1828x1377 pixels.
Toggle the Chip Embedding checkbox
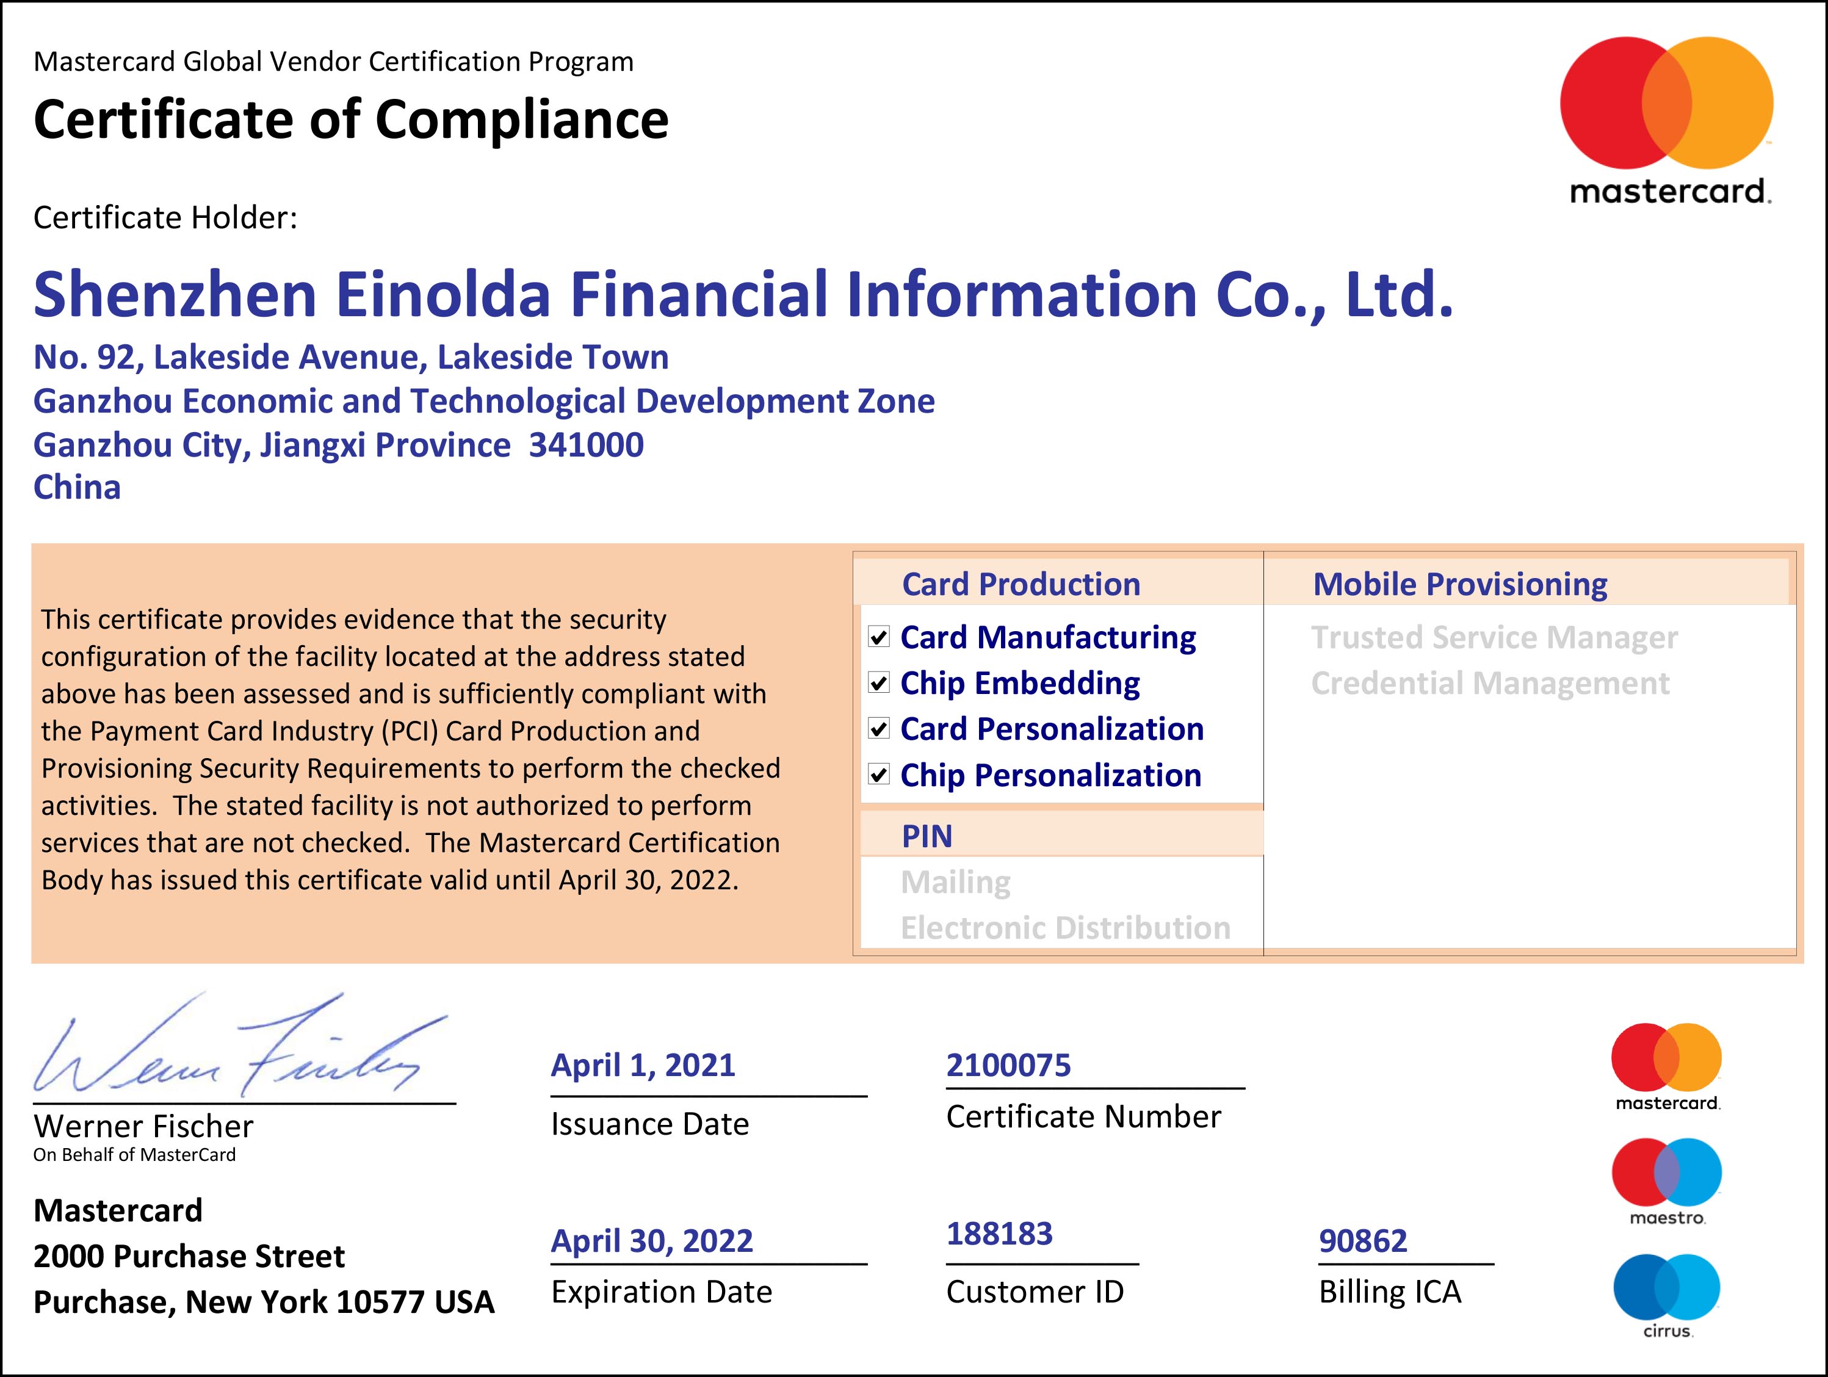coord(878,684)
